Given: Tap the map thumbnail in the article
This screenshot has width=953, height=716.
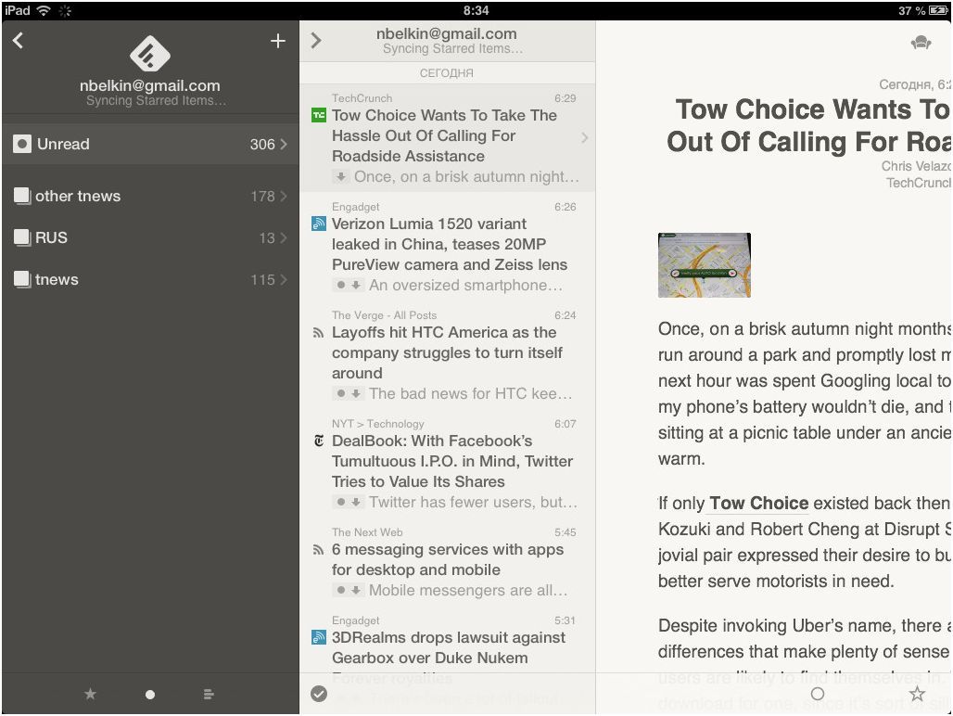Looking at the screenshot, I should click(704, 265).
